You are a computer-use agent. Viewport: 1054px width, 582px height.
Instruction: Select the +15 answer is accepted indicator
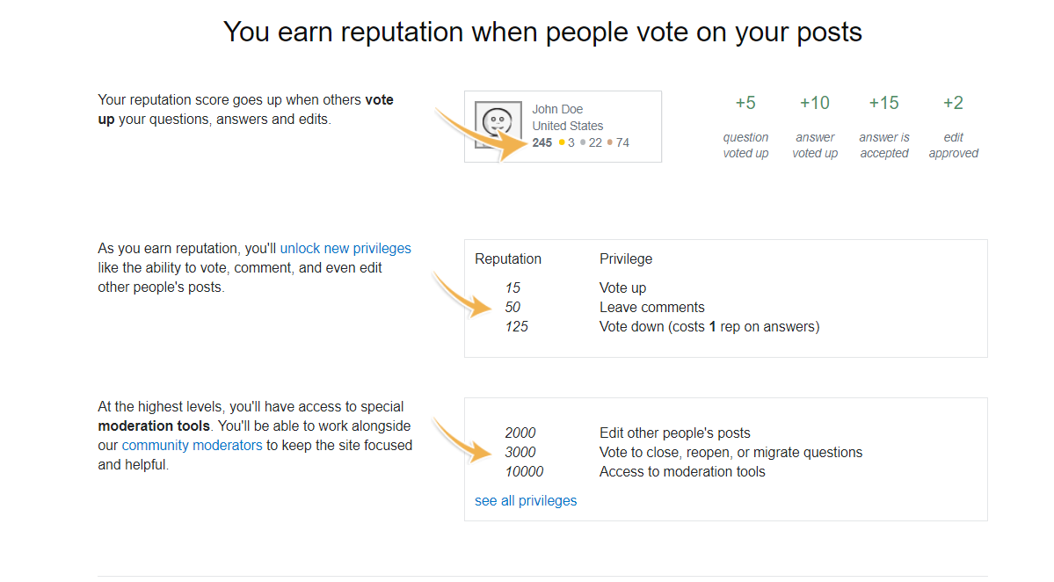(883, 103)
